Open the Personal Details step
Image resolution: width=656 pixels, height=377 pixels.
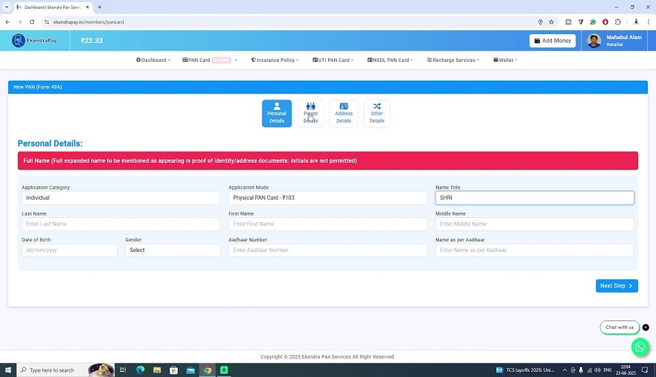click(277, 113)
